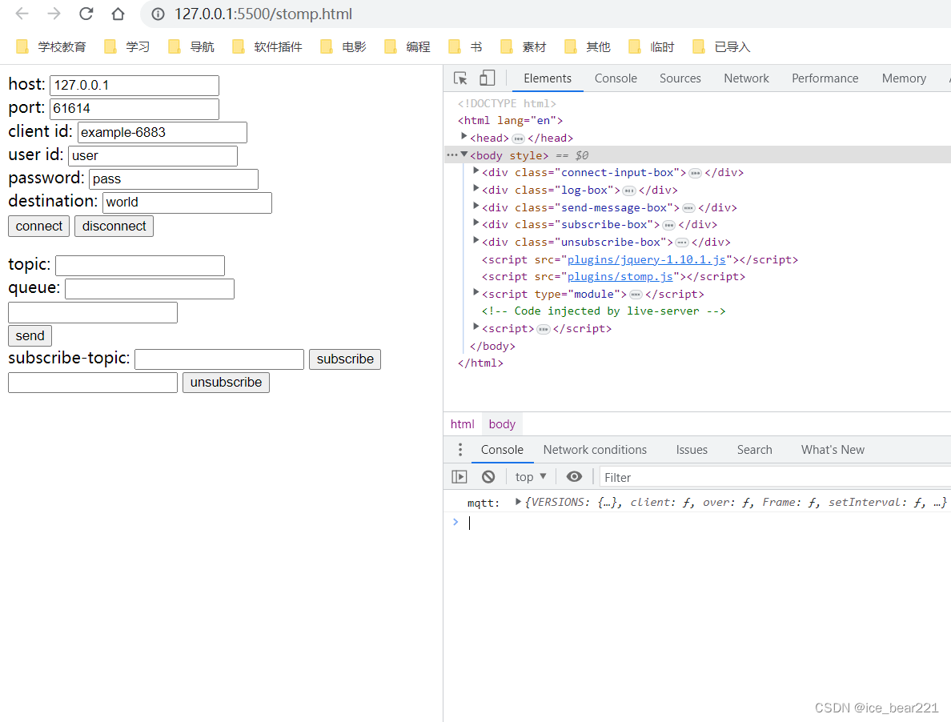
Task: Open the log level block icon
Action: [x=488, y=476]
